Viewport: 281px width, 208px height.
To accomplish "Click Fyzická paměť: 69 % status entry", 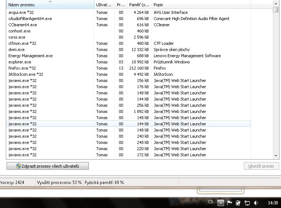I will point(104,183).
